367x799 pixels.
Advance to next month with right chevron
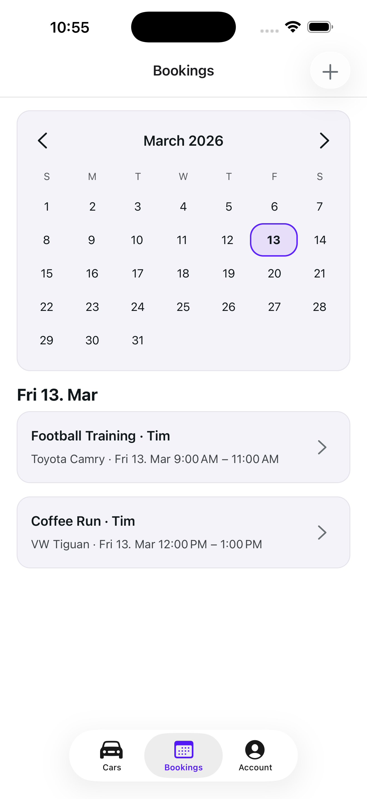coord(324,140)
